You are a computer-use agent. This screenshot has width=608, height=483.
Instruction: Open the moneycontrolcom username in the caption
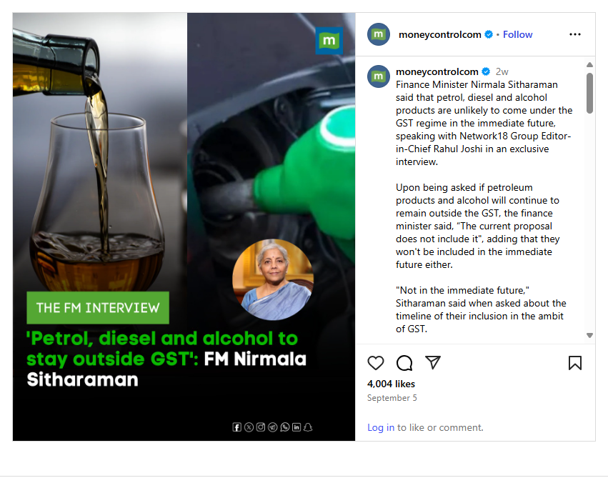[x=437, y=71]
